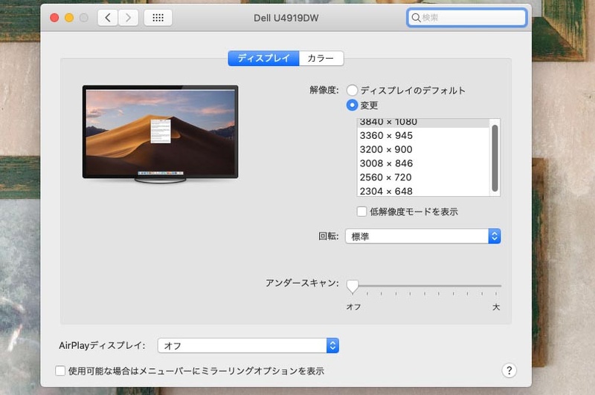Toggle menu bar mirroring options checkbox
The width and height of the screenshot is (595, 395).
60,370
